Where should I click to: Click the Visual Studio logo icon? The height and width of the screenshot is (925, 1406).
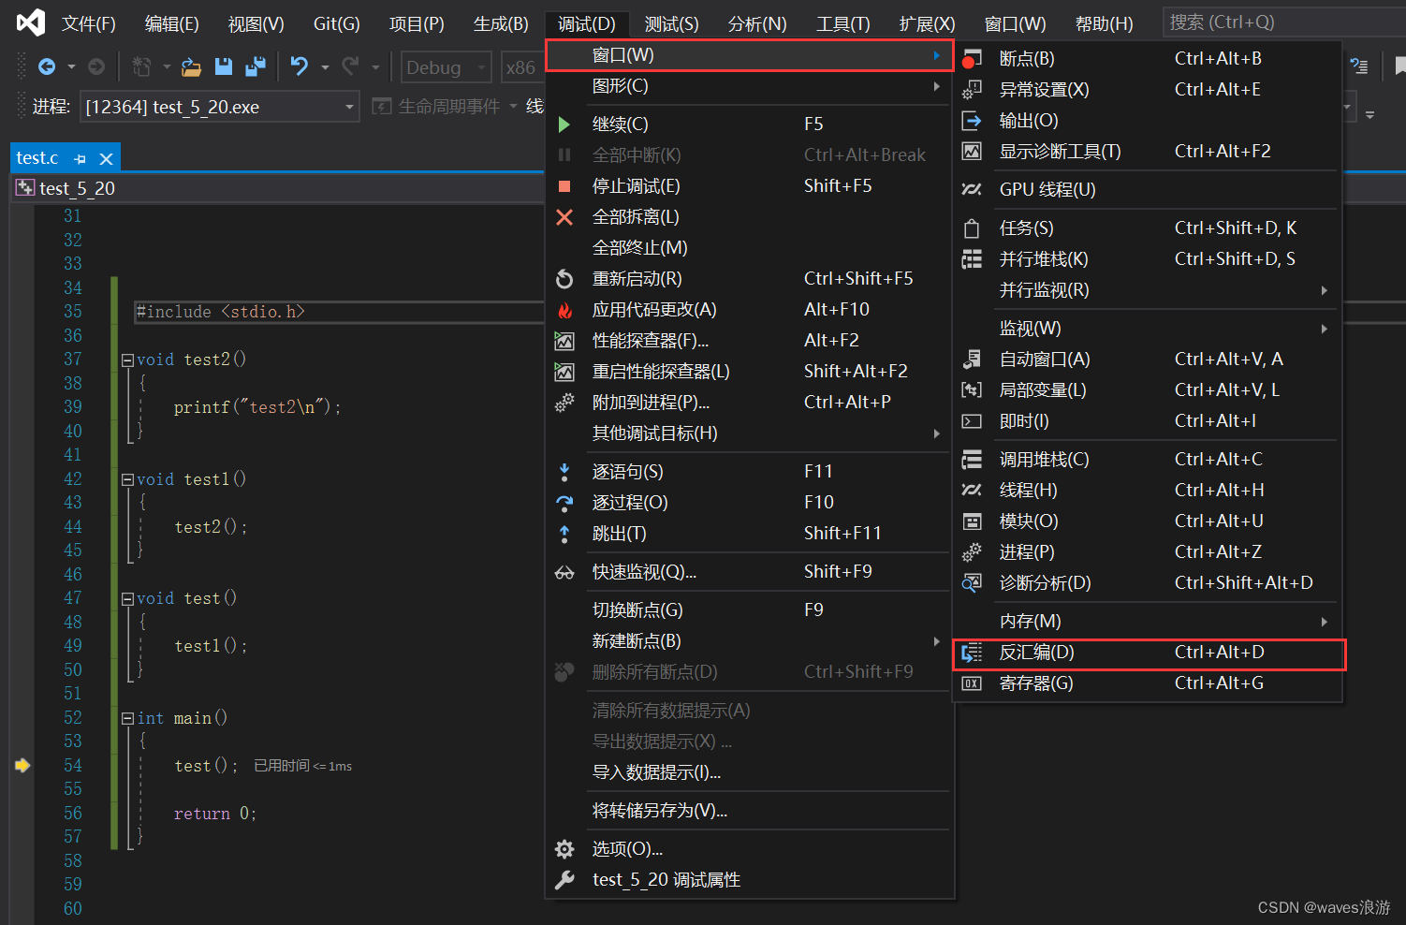point(30,22)
